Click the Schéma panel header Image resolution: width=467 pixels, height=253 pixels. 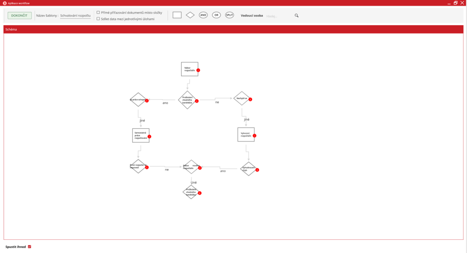coord(233,29)
